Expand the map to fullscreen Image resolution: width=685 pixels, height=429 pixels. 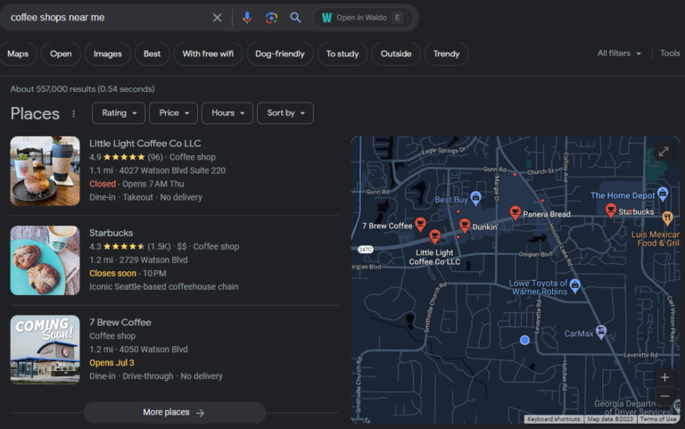click(x=664, y=152)
